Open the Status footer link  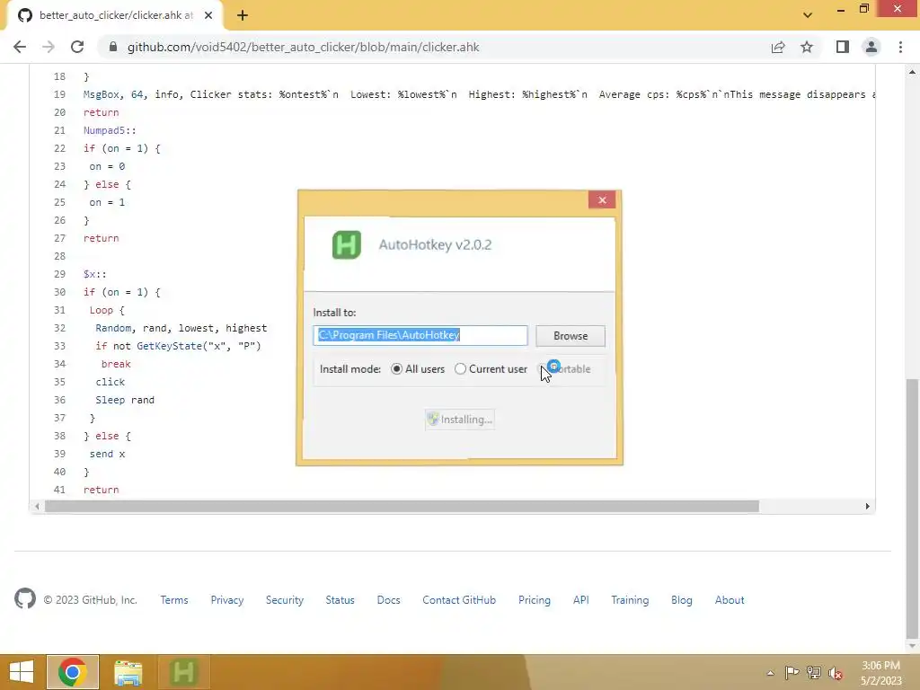(x=340, y=599)
